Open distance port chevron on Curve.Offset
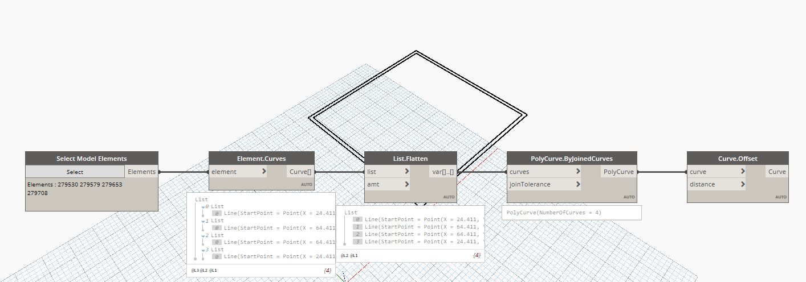 point(743,184)
